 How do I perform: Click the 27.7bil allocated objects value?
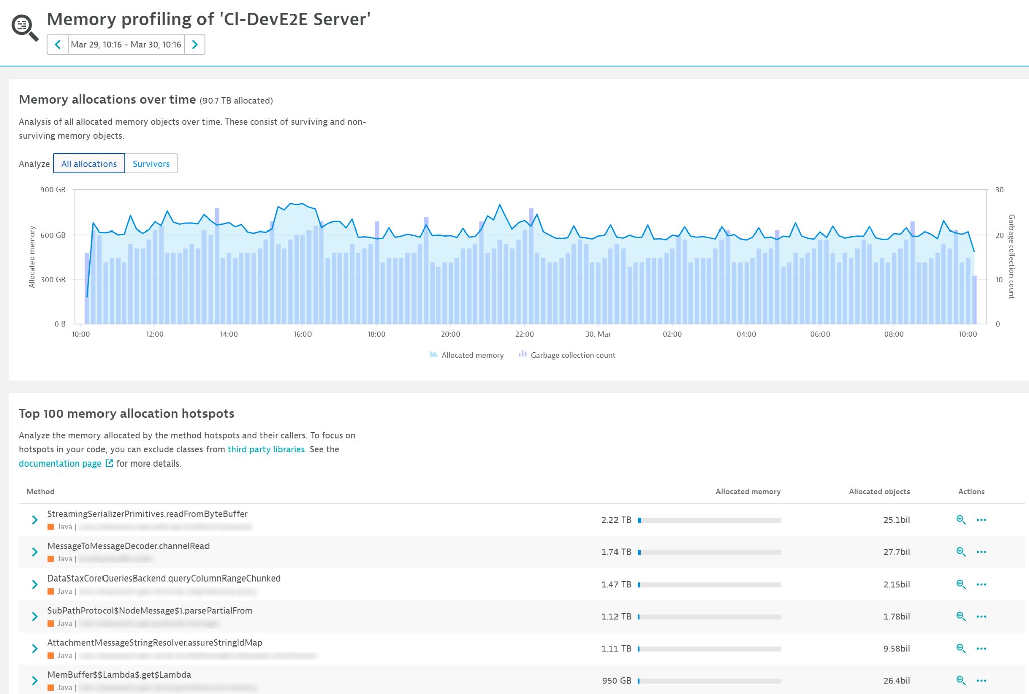[x=897, y=552]
